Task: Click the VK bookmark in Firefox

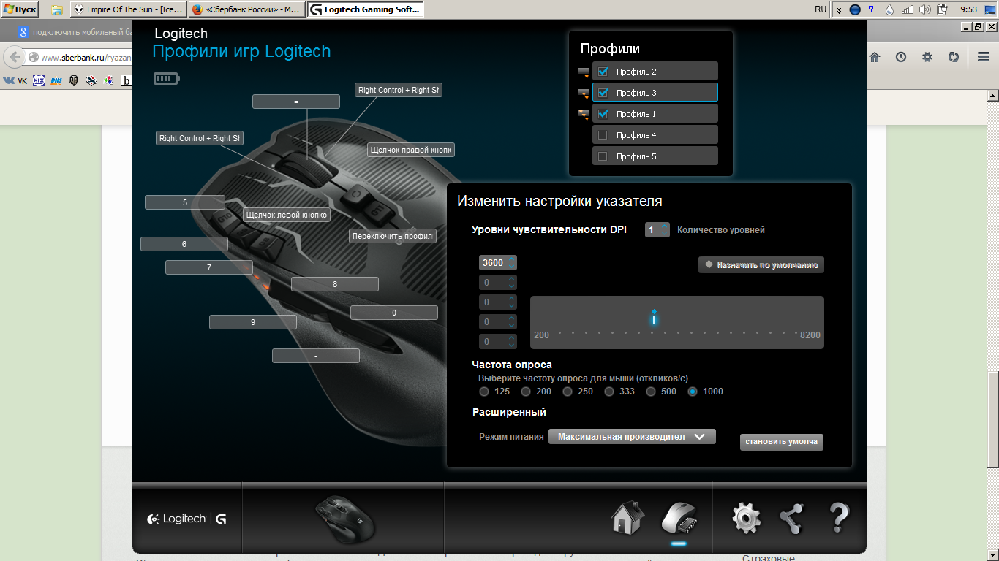Action: [15, 81]
